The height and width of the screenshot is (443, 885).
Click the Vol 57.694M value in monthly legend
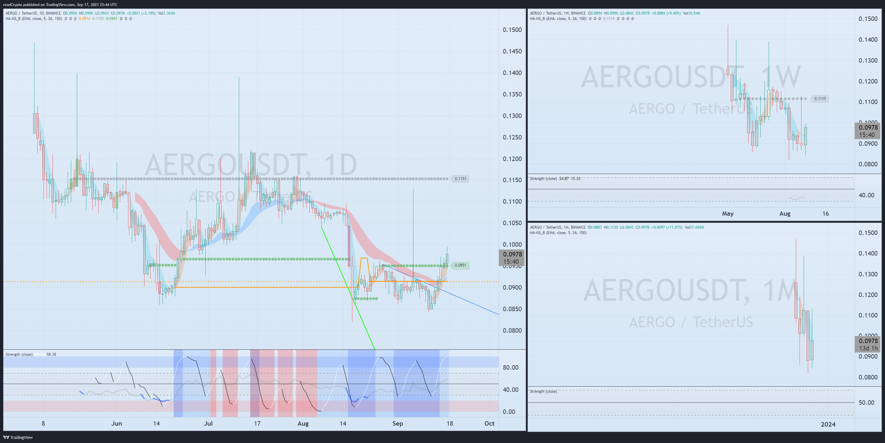tap(694, 227)
